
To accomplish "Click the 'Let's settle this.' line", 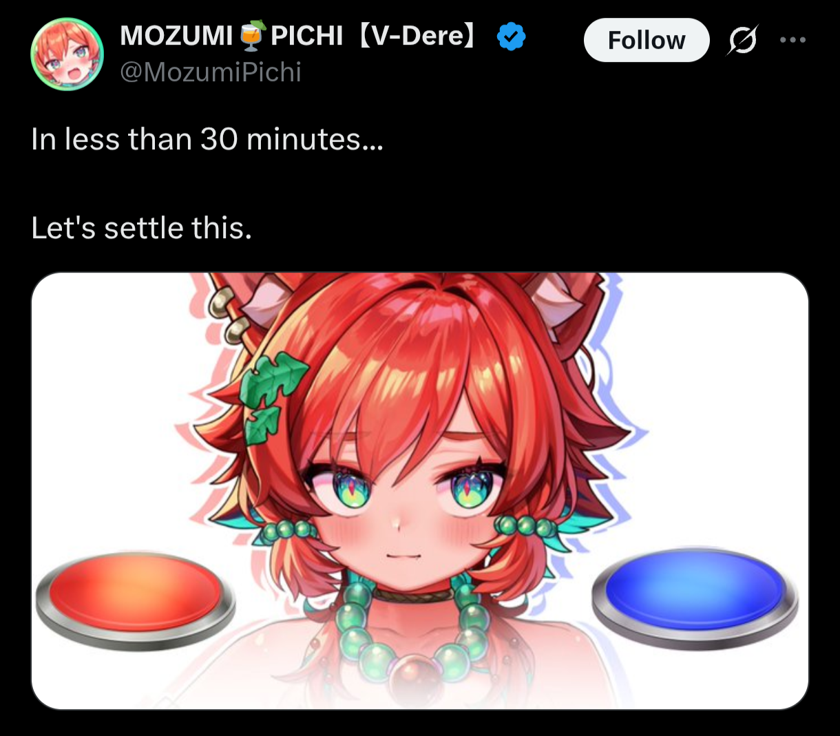I will pos(142,228).
